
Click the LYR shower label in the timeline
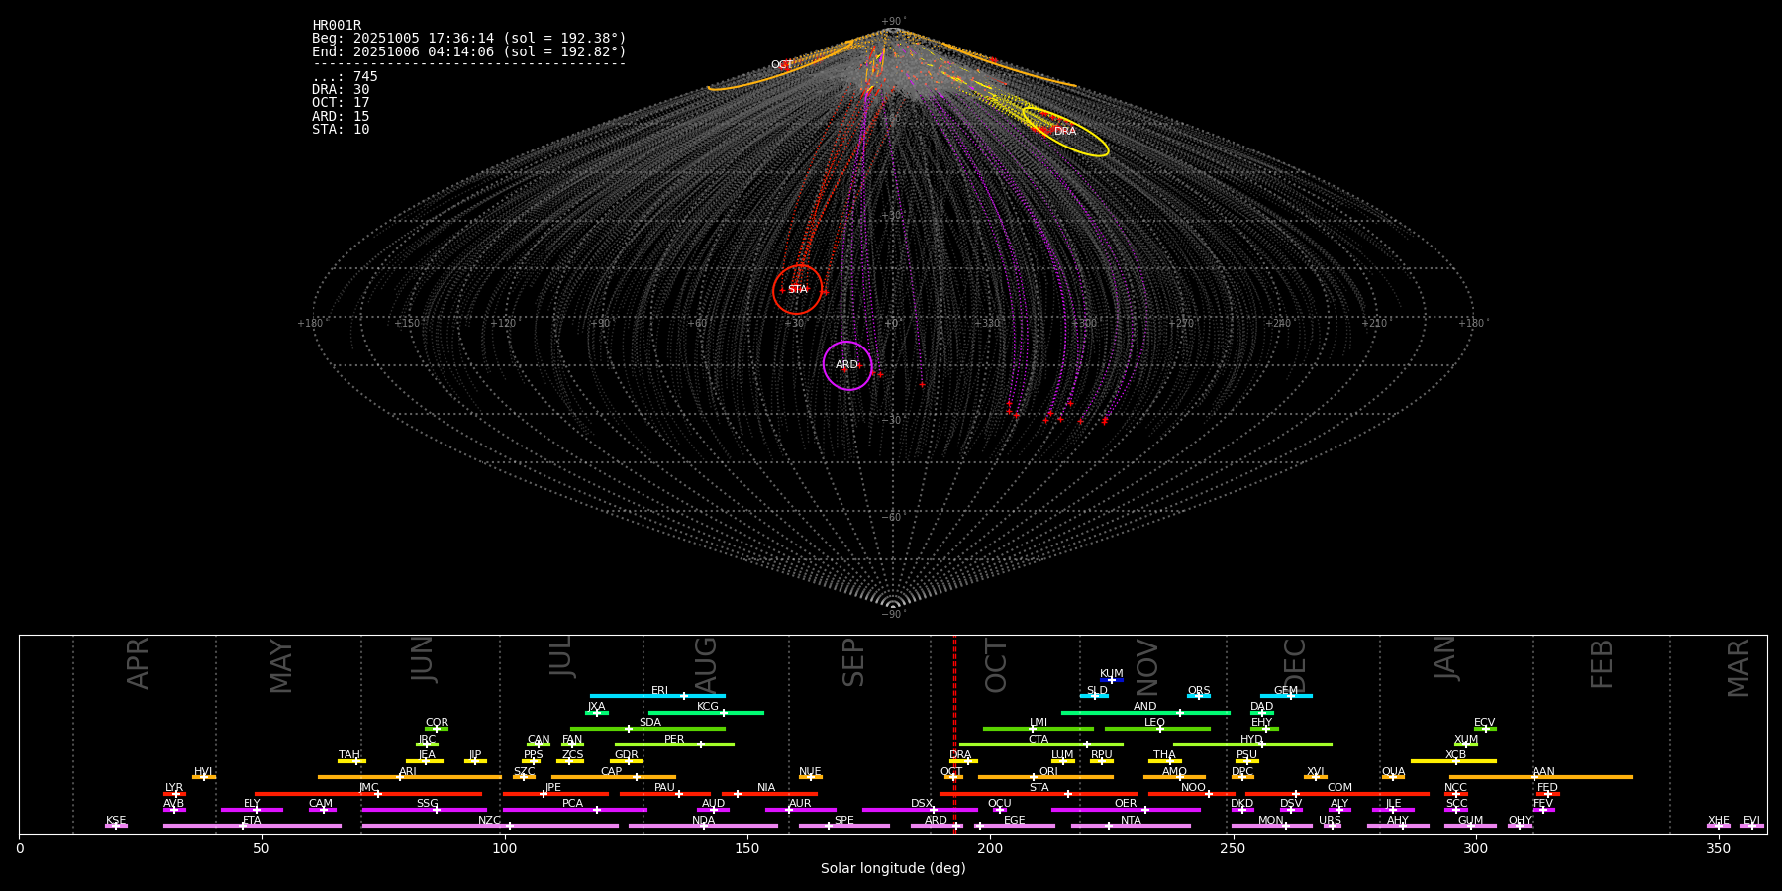pos(174,788)
